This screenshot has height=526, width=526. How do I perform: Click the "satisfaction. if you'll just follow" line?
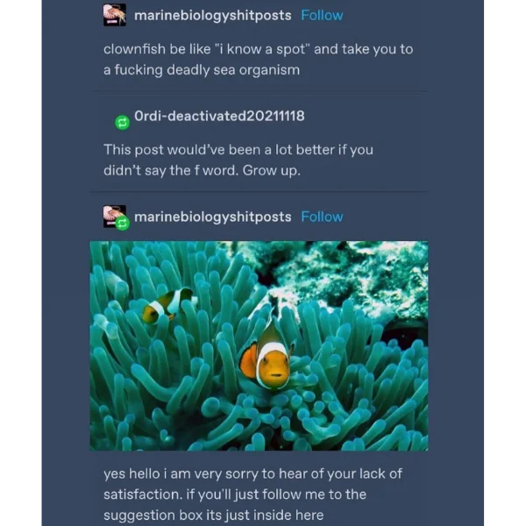(235, 494)
